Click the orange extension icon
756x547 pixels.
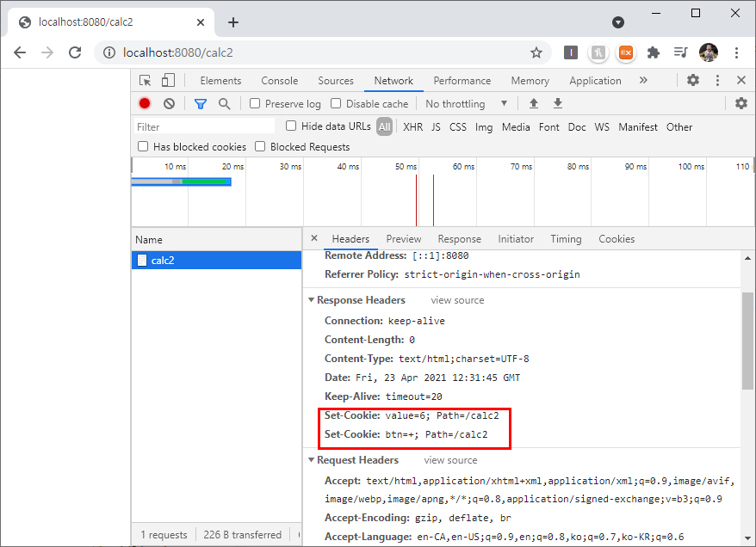click(x=626, y=52)
